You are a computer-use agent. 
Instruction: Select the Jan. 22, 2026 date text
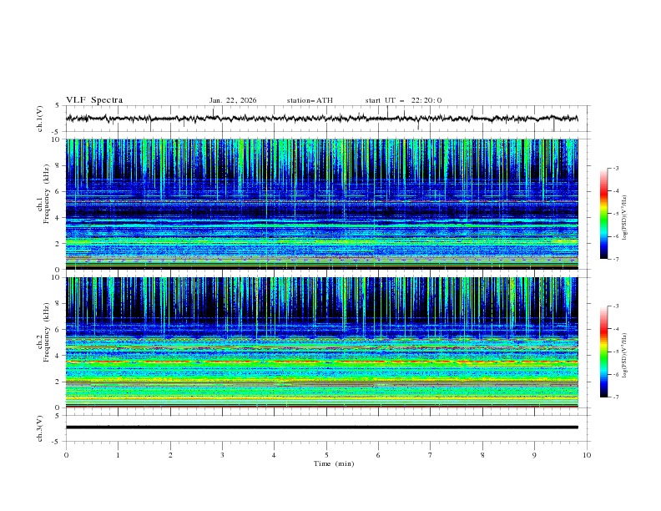233,100
